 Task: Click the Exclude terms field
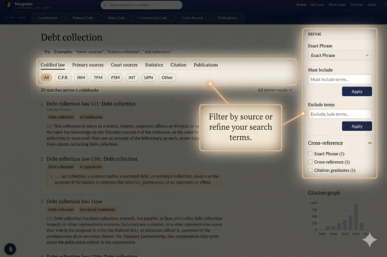(340, 114)
